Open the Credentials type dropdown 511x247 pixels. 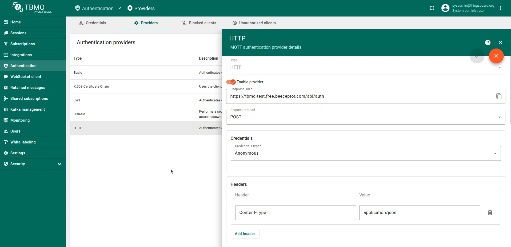pos(366,153)
